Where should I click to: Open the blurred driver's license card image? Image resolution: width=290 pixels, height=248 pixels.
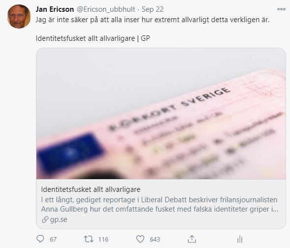coord(161,113)
